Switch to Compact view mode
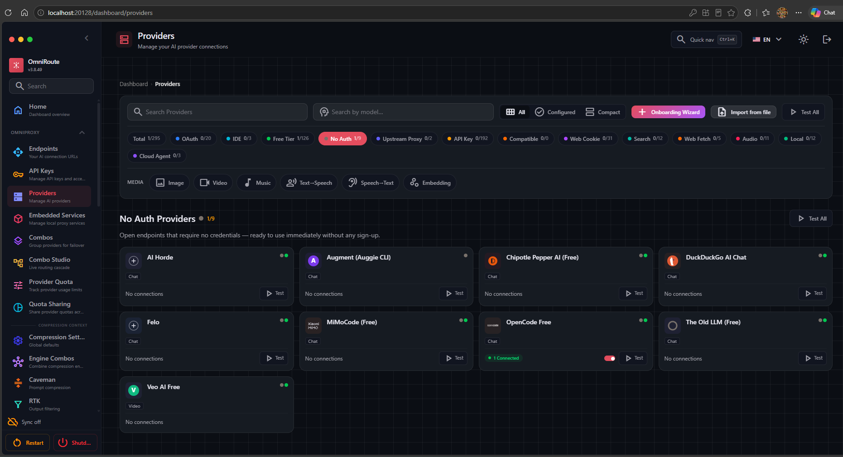This screenshot has height=457, width=843. 602,112
